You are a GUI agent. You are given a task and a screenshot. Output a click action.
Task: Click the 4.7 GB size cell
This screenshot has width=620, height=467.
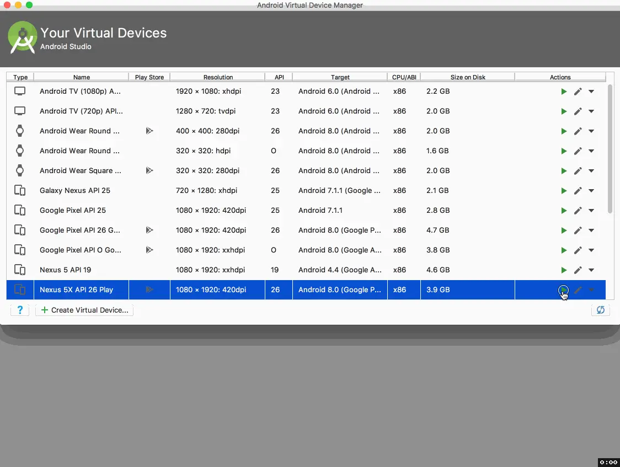(438, 230)
